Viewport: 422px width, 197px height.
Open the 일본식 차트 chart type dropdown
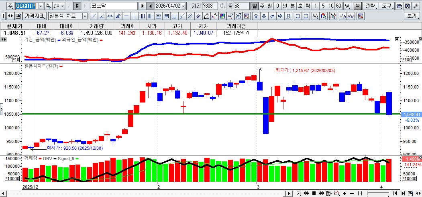[x=85, y=16]
